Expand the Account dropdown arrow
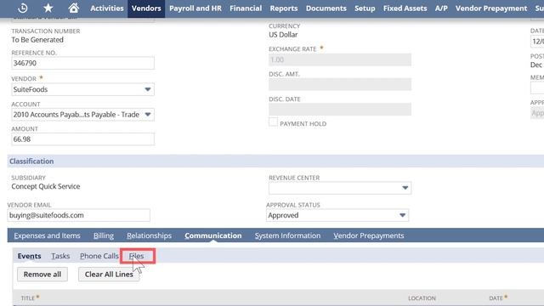 point(147,115)
